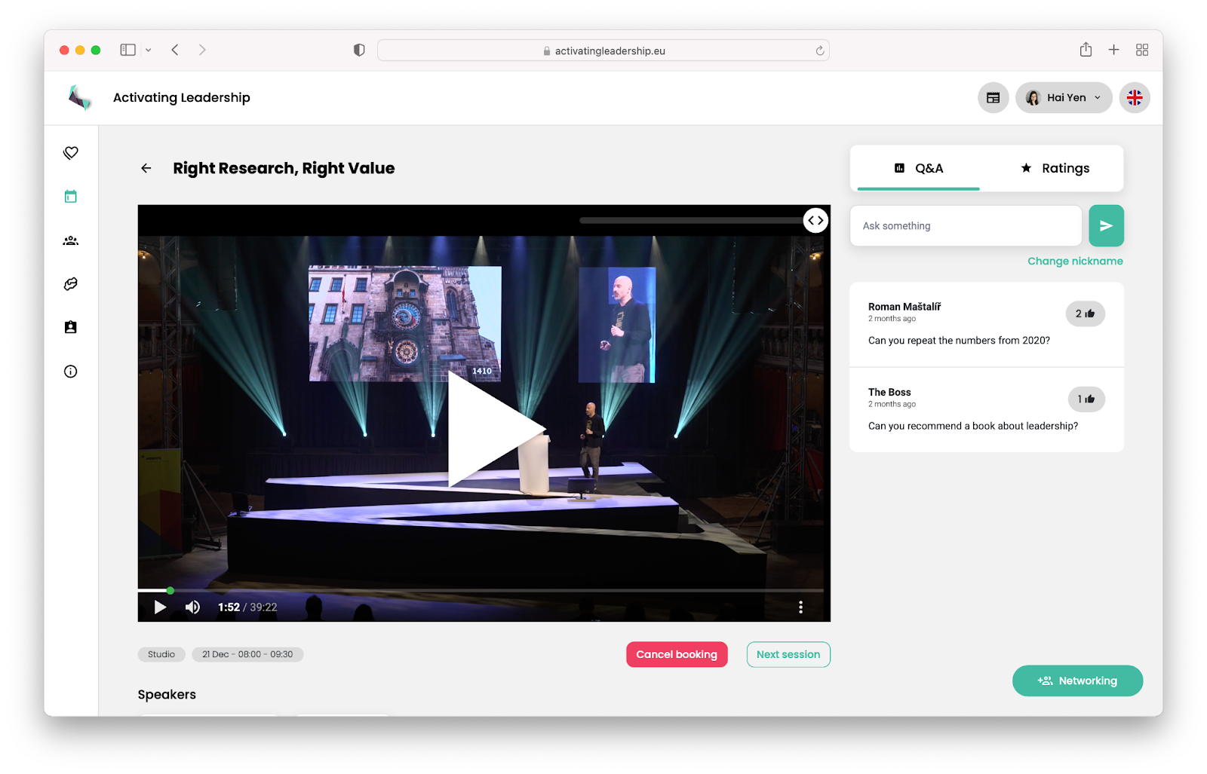Image resolution: width=1207 pixels, height=774 pixels.
Task: Open the contact badge icon in sidebar
Action: pyautogui.click(x=71, y=327)
